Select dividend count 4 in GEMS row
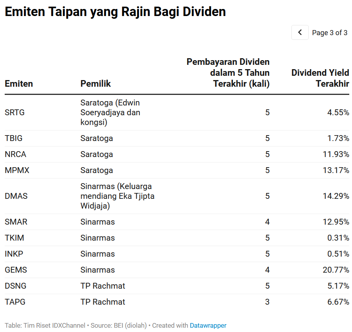 click(267, 270)
